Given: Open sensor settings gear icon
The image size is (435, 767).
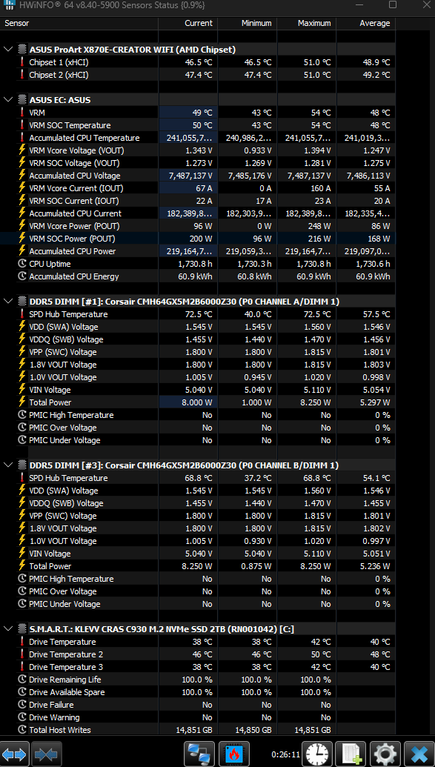Looking at the screenshot, I should (x=385, y=754).
